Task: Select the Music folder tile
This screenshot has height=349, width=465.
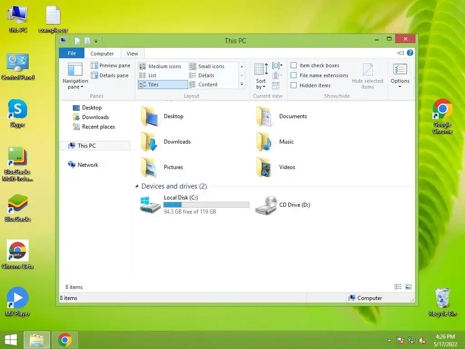Action: pos(275,142)
